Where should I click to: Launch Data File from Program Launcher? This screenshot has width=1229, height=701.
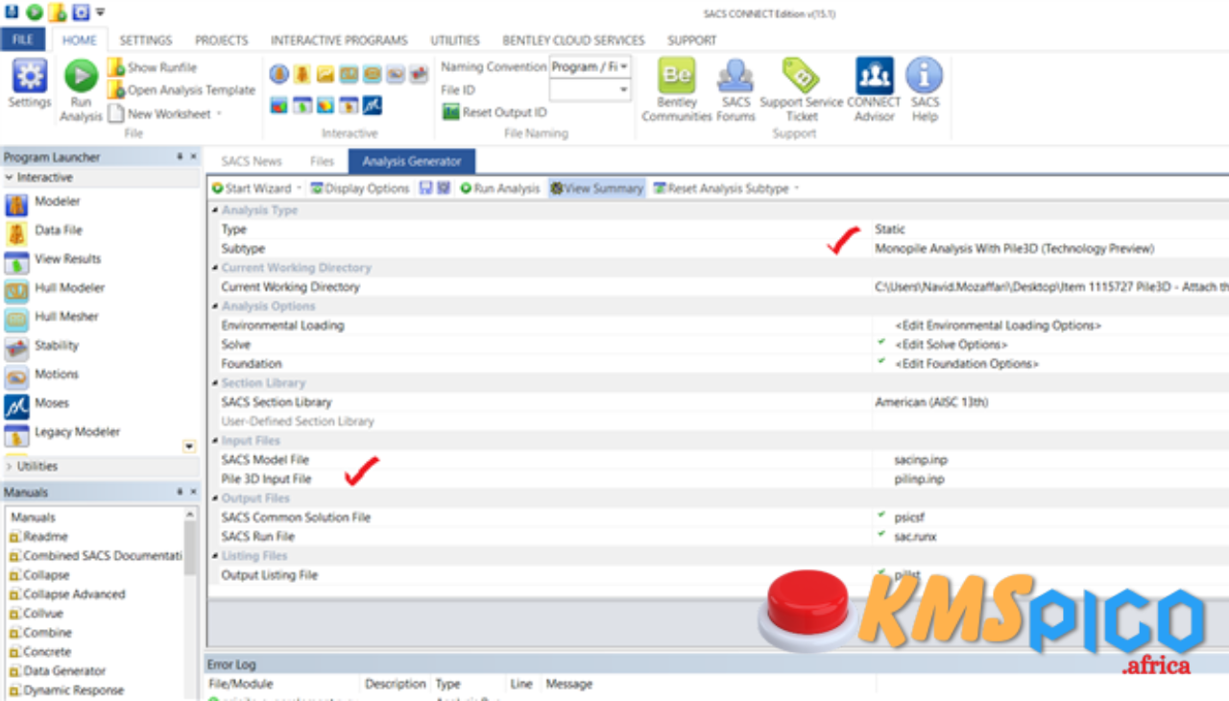[x=45, y=231]
